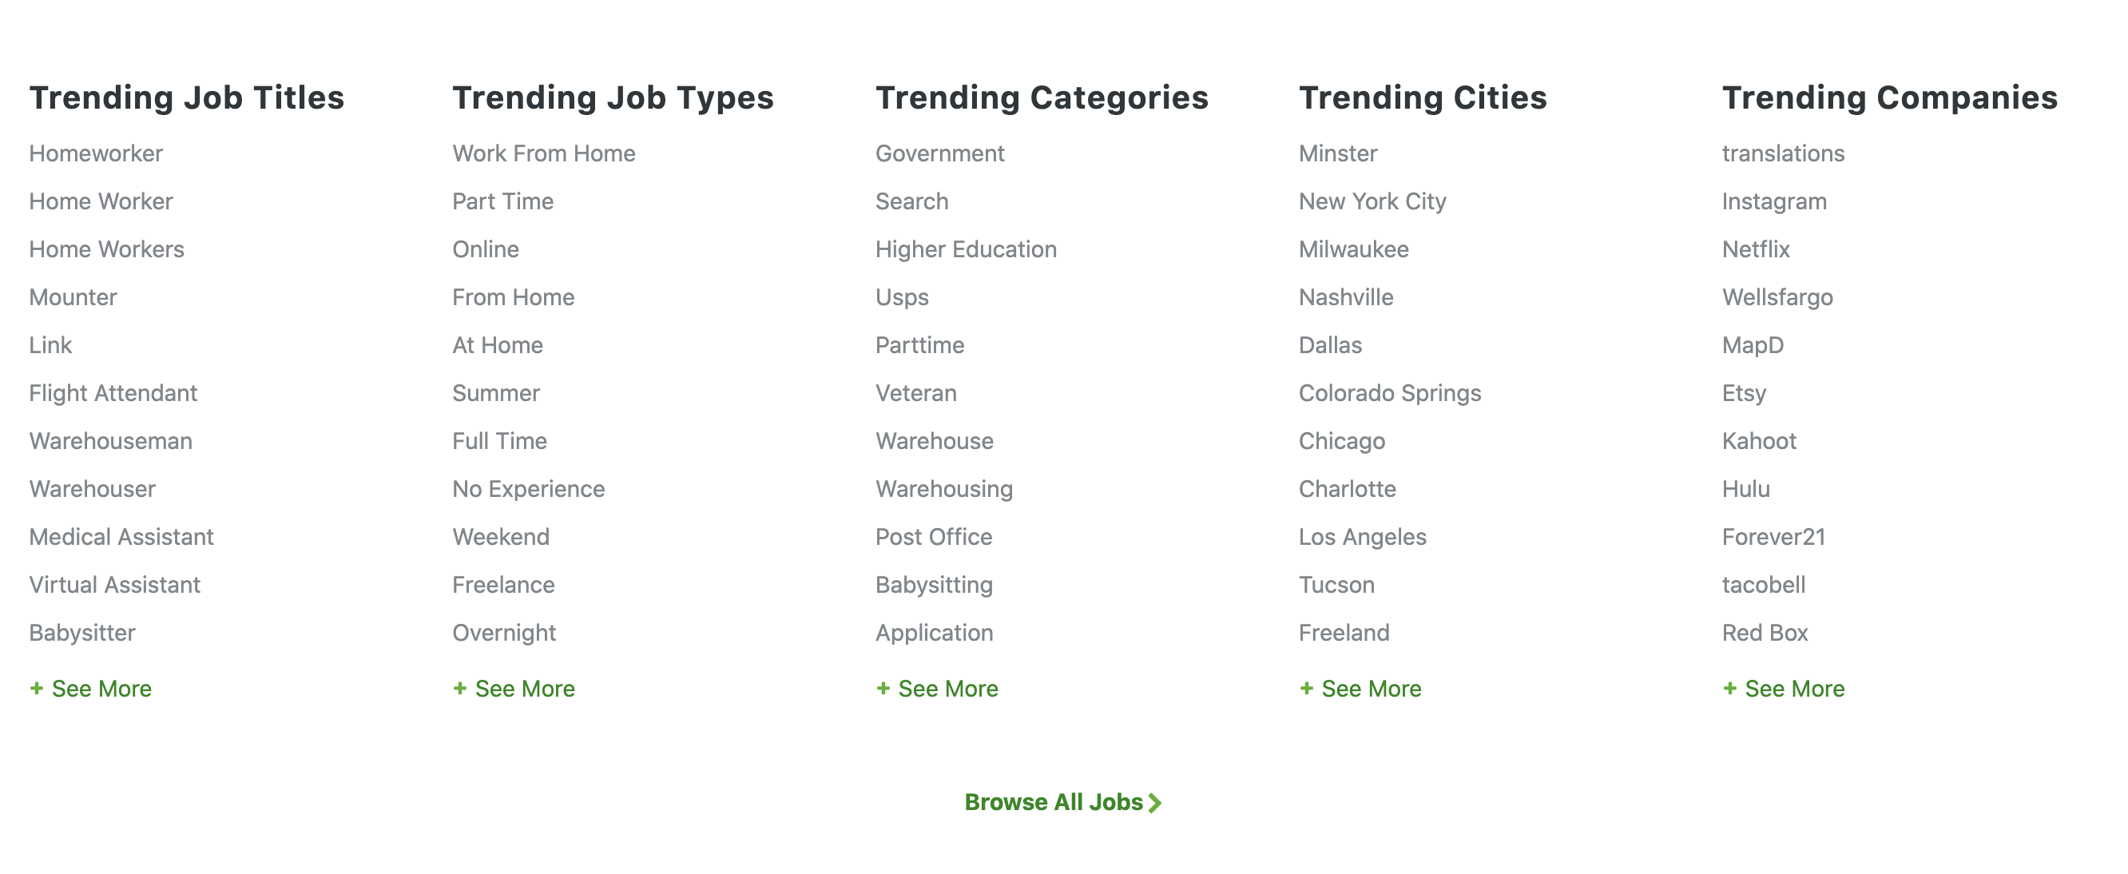Browse jobs in New York City
The width and height of the screenshot is (2128, 874).
click(1372, 201)
